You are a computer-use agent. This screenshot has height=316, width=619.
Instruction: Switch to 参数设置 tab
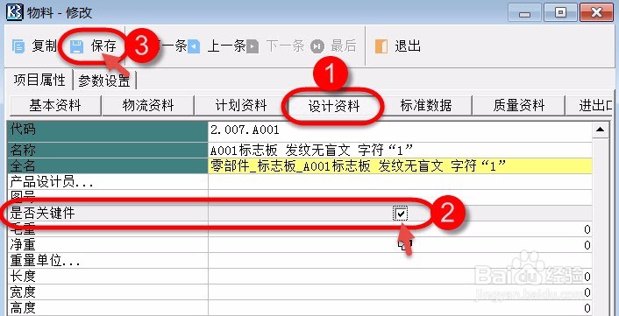104,81
